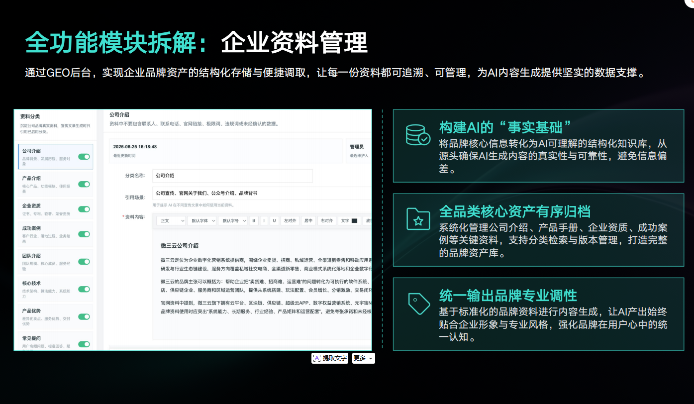The image size is (694, 404).
Task: Toggle the 企业资质 category switch
Action: tap(84, 209)
